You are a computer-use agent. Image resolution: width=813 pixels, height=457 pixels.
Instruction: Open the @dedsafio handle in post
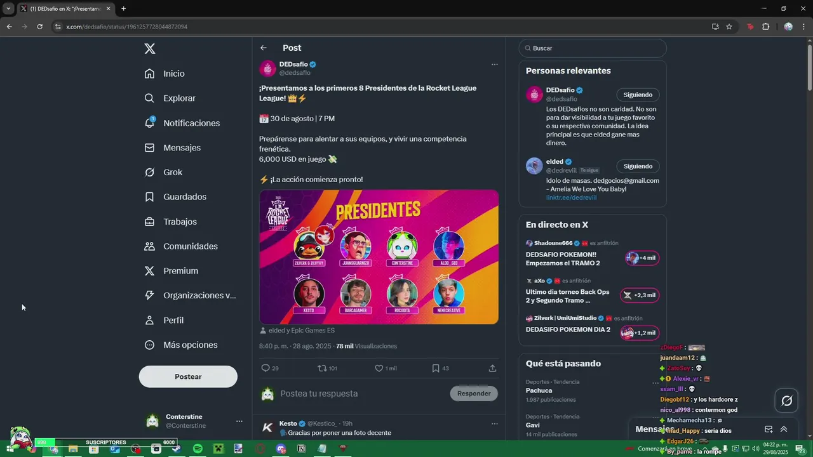295,73
